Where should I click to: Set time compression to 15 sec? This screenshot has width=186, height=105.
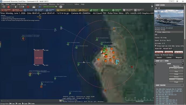coord(12,104)
